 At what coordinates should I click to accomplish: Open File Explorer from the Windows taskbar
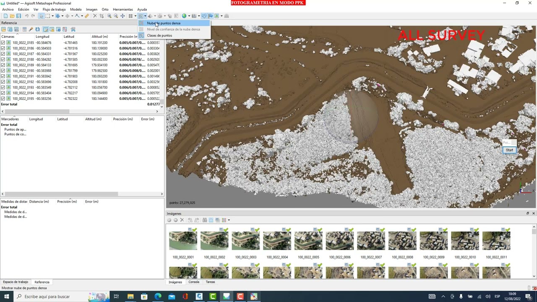coord(130,297)
